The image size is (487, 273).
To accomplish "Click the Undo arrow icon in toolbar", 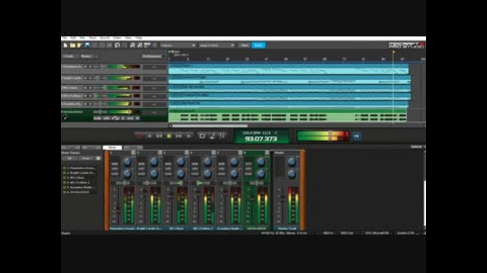I will [x=117, y=45].
